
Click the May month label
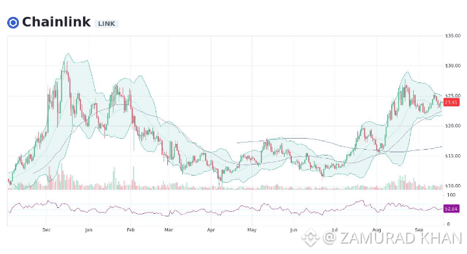pyautogui.click(x=252, y=230)
